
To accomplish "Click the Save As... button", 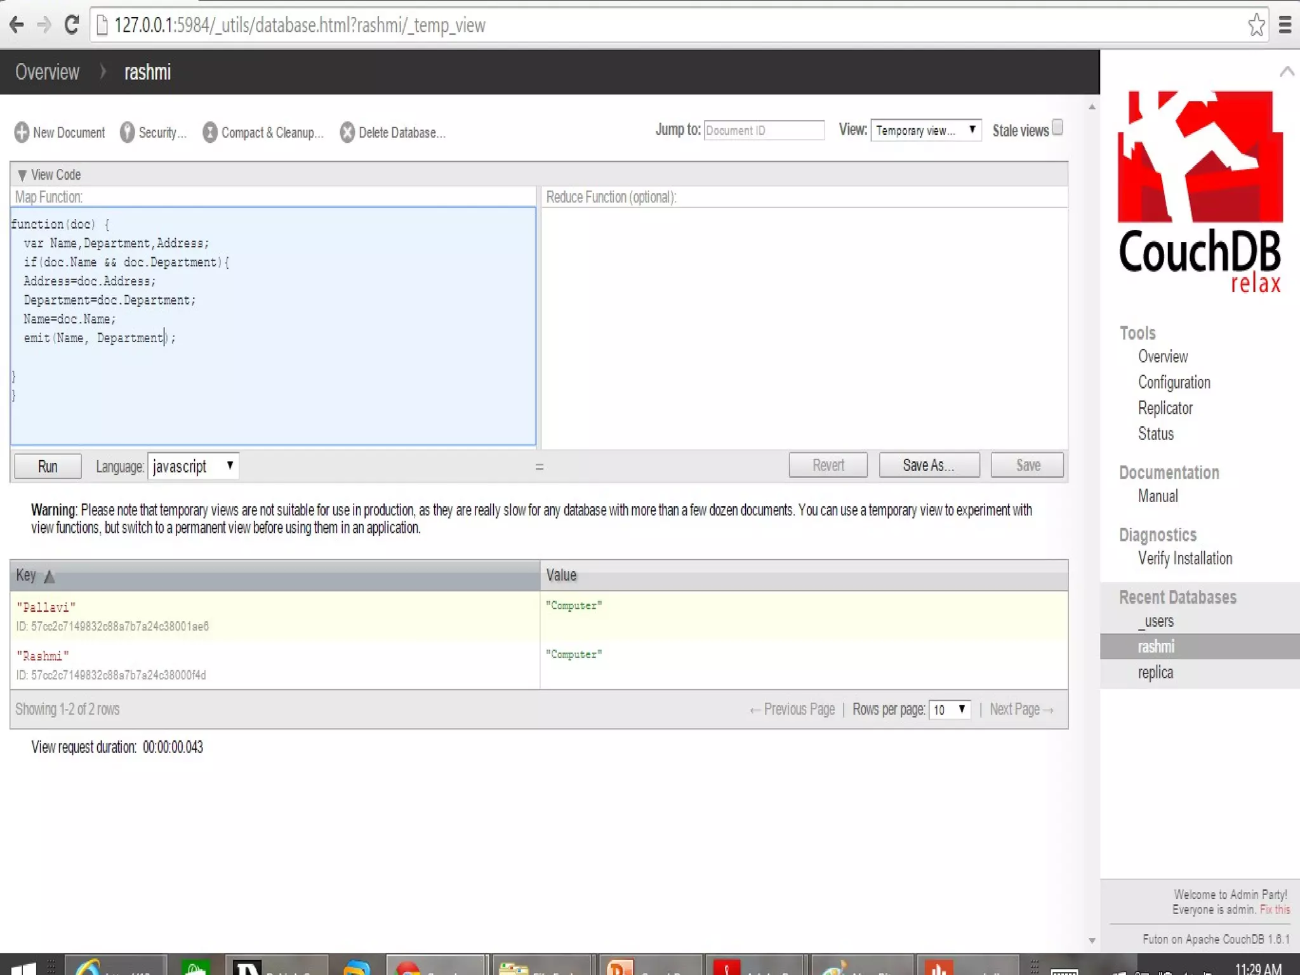I will click(x=929, y=465).
